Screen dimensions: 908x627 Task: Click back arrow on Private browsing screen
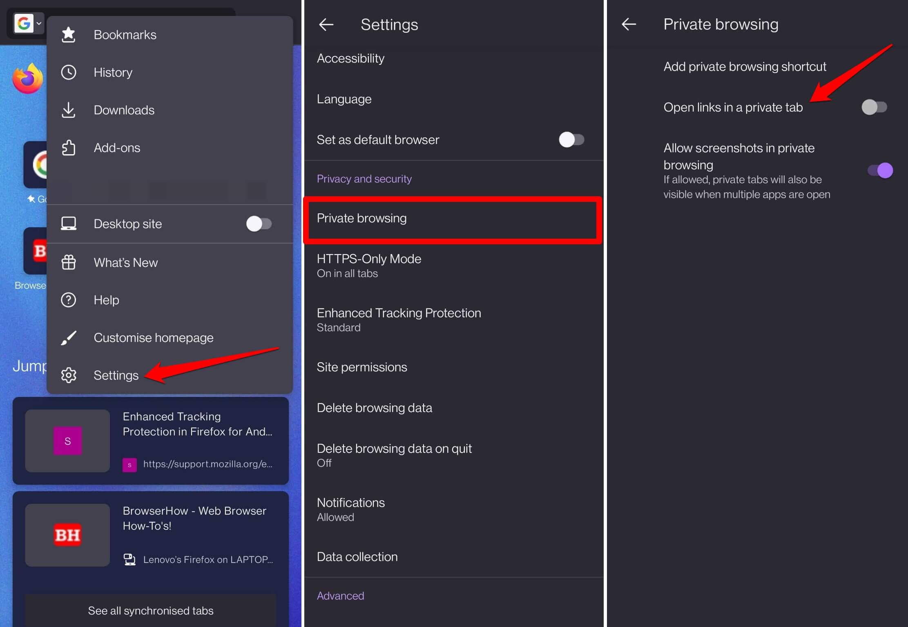pos(628,23)
